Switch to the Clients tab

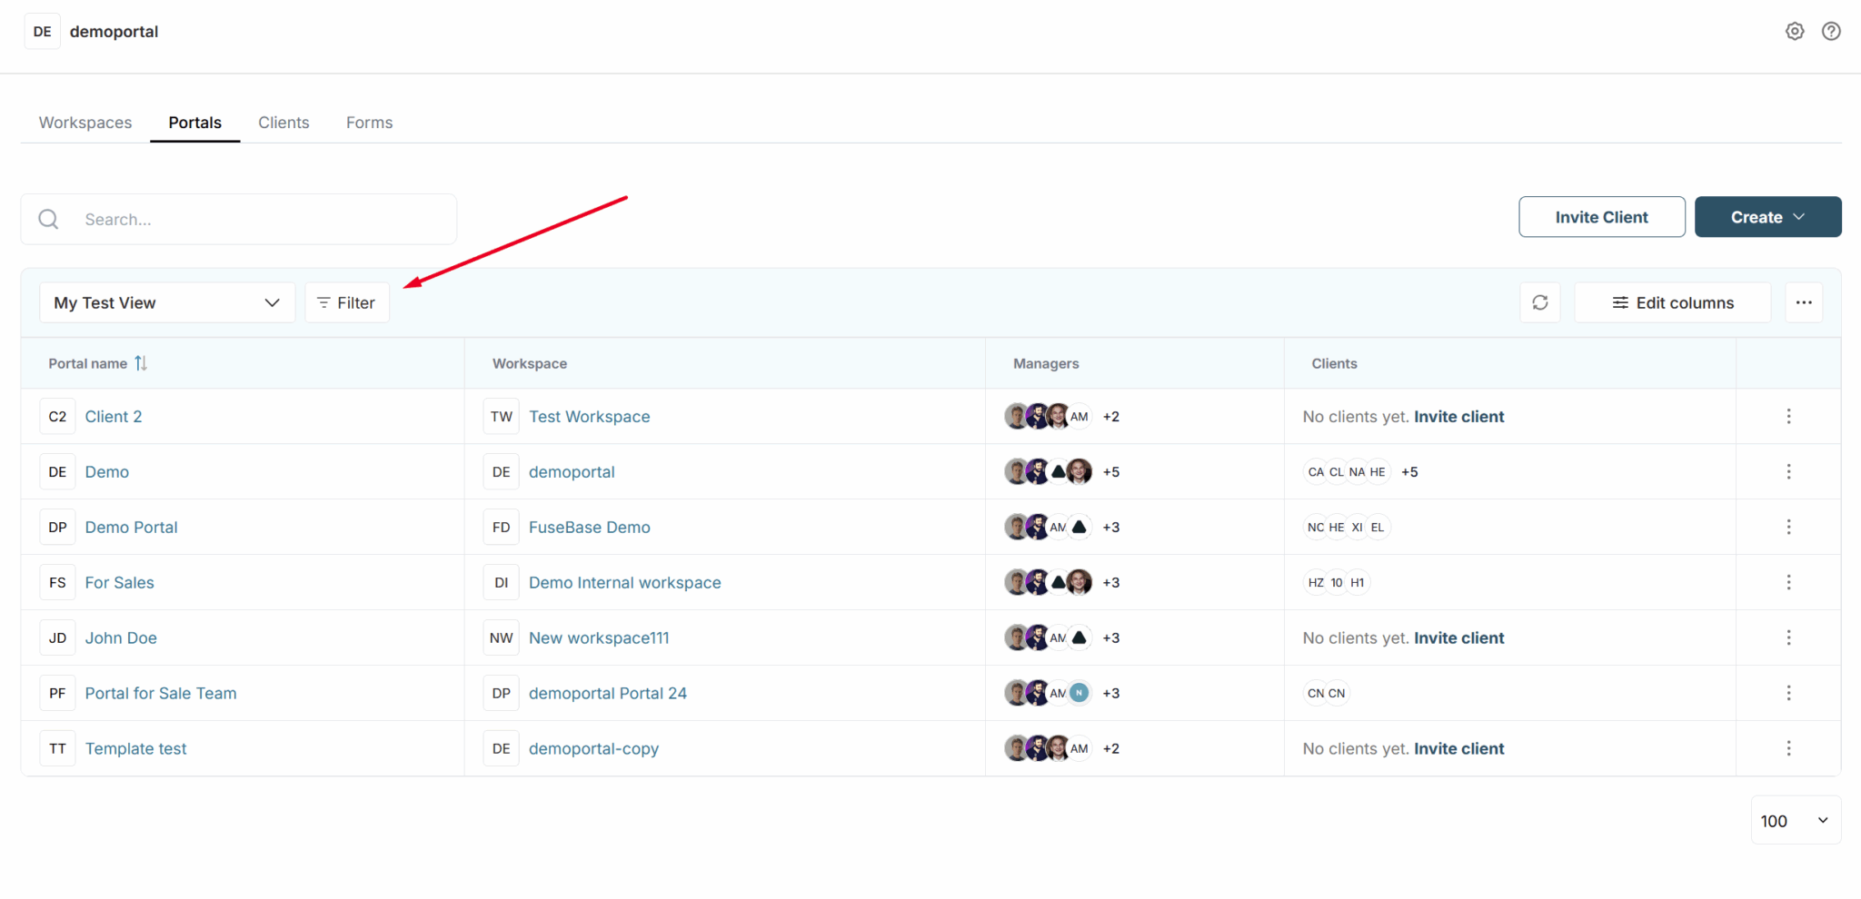click(284, 122)
